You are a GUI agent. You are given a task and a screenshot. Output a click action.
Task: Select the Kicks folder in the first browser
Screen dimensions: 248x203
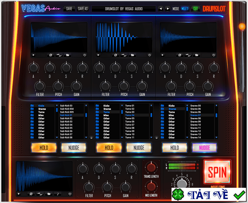42,106
